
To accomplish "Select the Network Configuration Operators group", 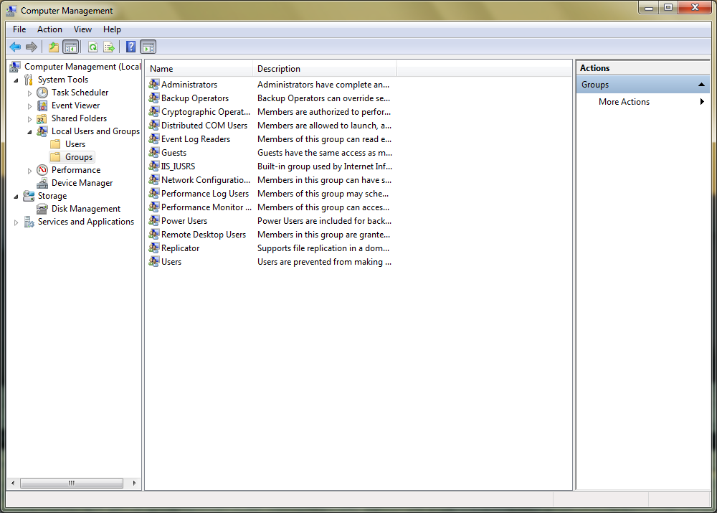I will 206,180.
